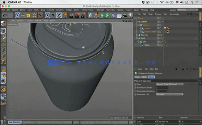
Task: Switch to Points mode
Action: [3, 49]
